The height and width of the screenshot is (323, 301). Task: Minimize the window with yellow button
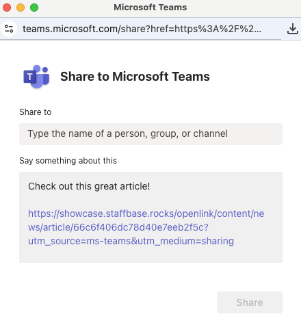[21, 8]
